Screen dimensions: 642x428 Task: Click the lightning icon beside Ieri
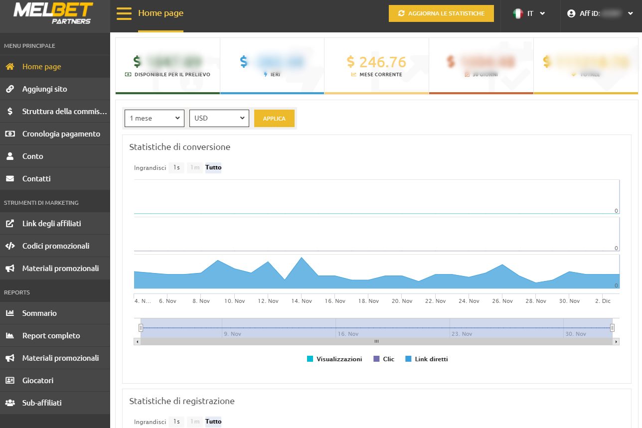point(265,74)
